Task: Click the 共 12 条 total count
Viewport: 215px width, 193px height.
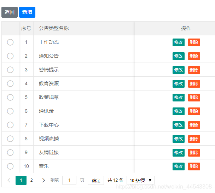Action: (x=115, y=180)
